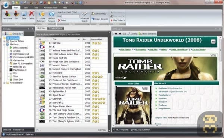Open the round application orb menu
Screen dimensions: 224x138
[x=6, y=4]
